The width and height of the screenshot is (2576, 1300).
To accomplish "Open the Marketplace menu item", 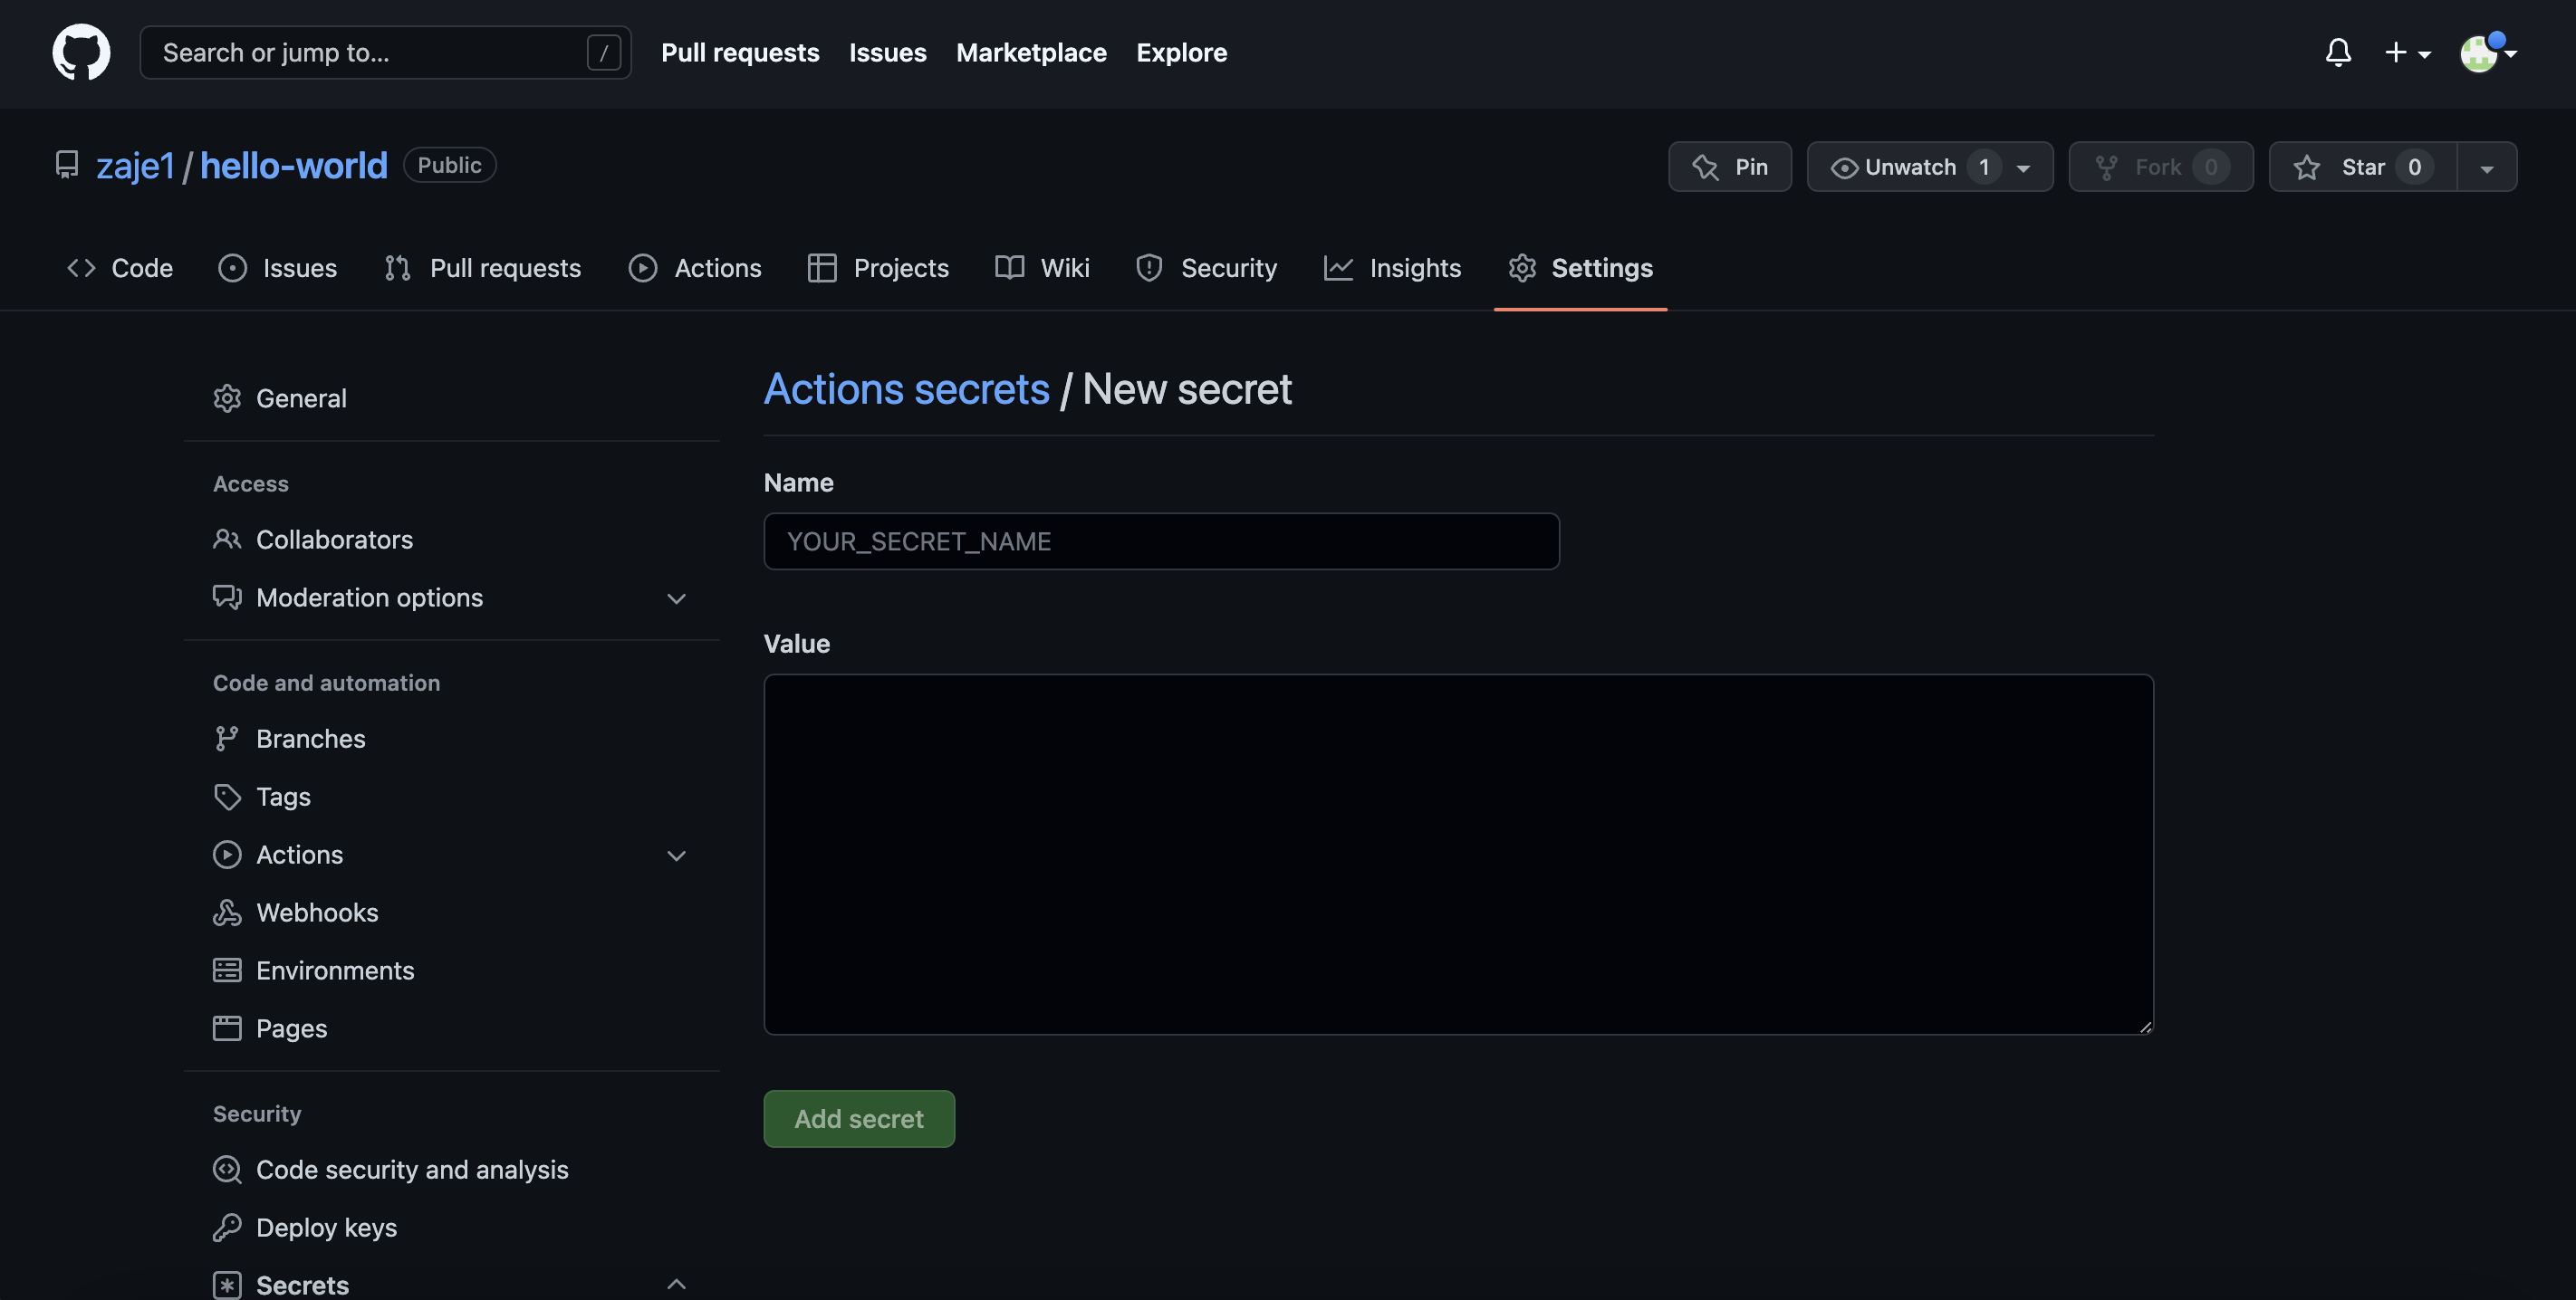I will click(x=1031, y=52).
